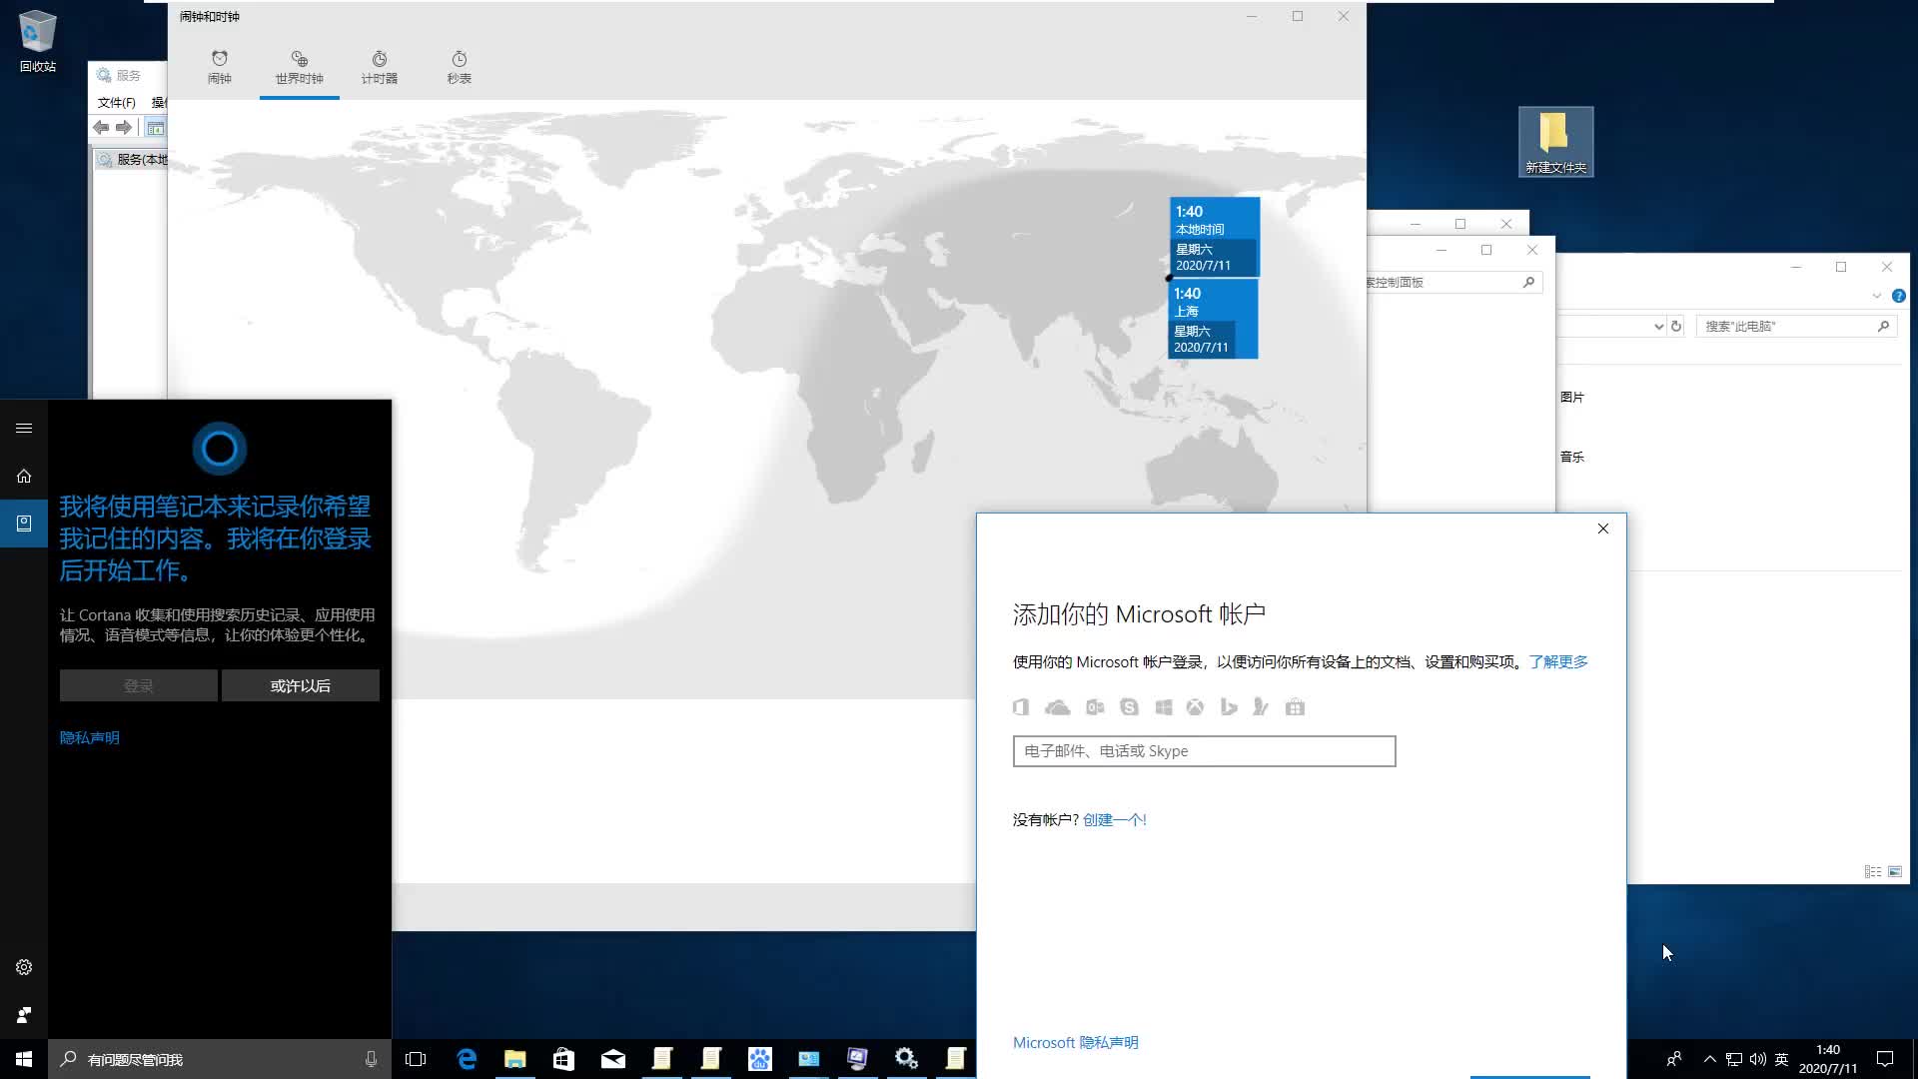Open the Cortana home icon
The width and height of the screenshot is (1918, 1079).
(24, 477)
